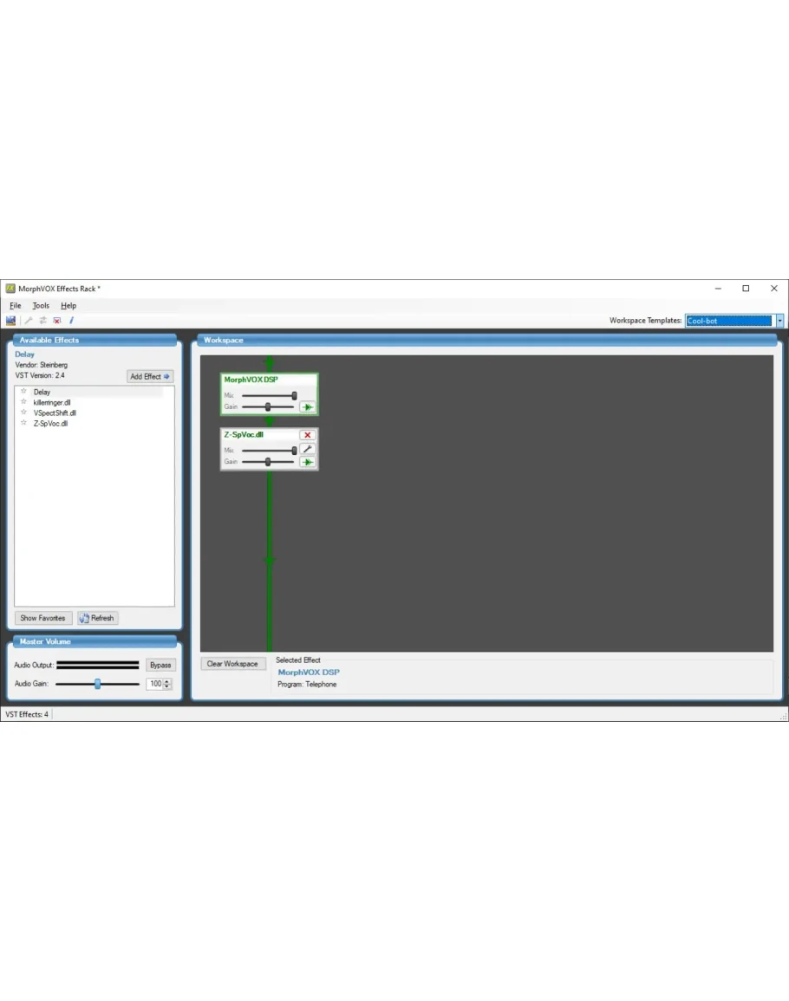Increase Audio Gain with stepper up arrow
This screenshot has height=1001, width=789.
[x=167, y=681]
